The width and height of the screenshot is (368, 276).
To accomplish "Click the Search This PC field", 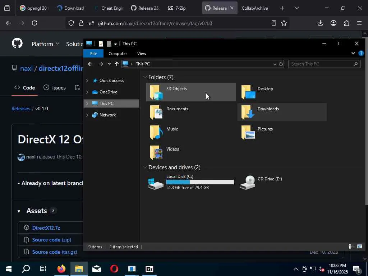I will (x=325, y=64).
